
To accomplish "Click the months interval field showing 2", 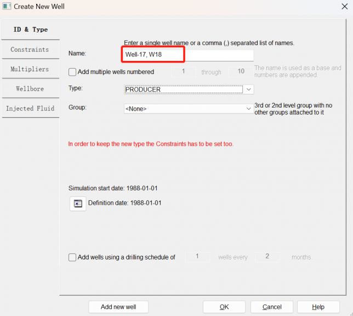I will (267, 257).
